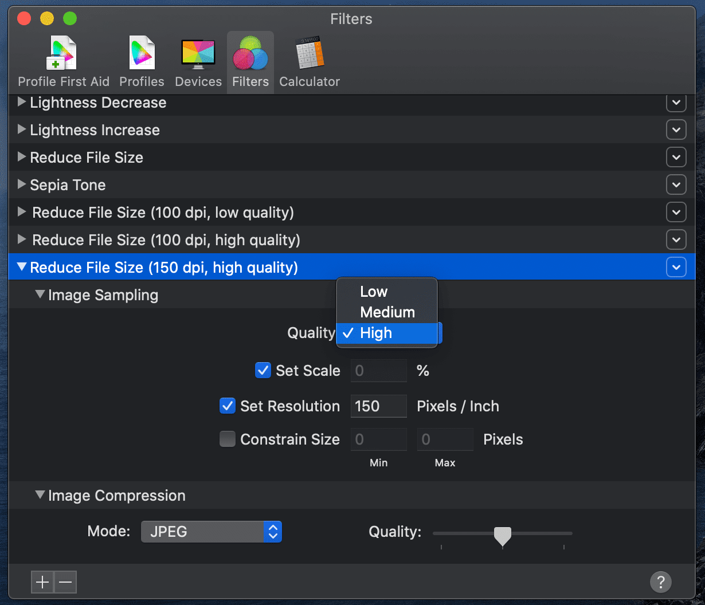
Task: Click the minus button to remove filter
Action: pos(65,583)
